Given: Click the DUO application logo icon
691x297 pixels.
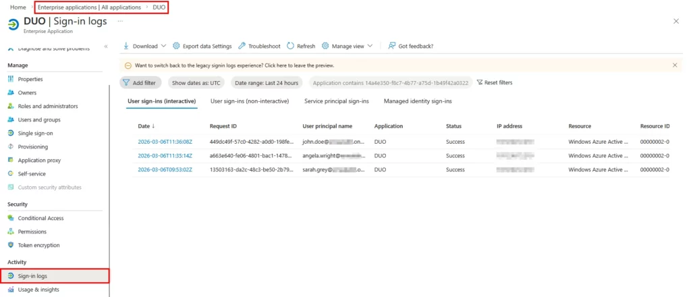Looking at the screenshot, I should [13, 25].
